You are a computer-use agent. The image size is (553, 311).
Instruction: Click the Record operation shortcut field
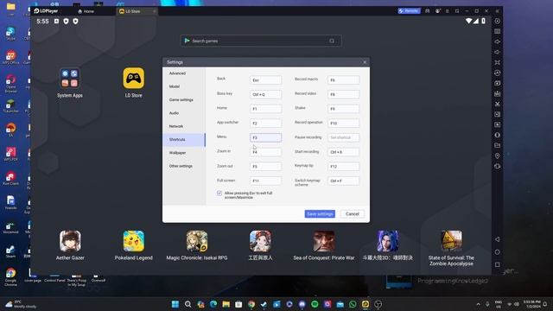[344, 124]
